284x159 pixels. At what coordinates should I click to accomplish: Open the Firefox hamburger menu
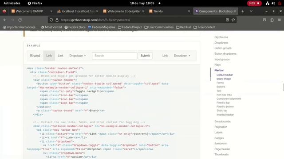[x=279, y=20]
